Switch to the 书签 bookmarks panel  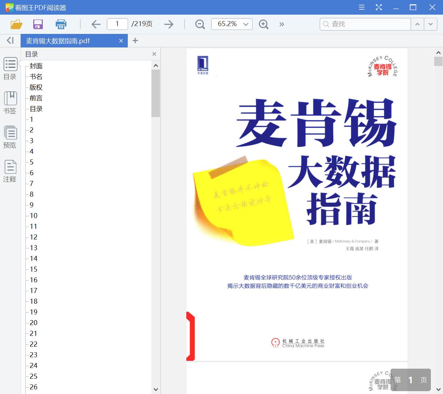10,103
